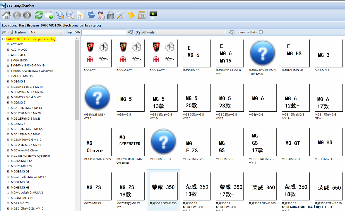This screenshot has width=345, height=211.
Task: Click the shopping cart icon
Action: (x=4, y=32)
